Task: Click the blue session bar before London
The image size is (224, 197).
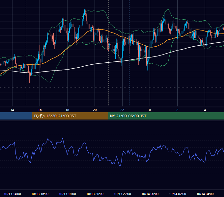Action: pos(16,116)
